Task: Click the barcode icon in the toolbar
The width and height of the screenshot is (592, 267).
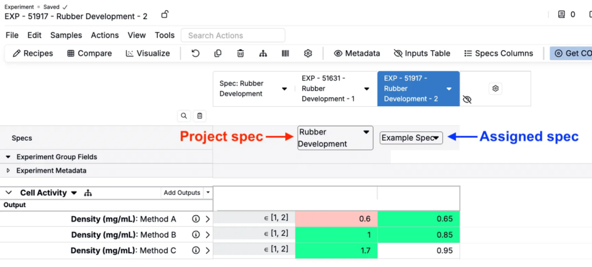Action: coord(286,54)
